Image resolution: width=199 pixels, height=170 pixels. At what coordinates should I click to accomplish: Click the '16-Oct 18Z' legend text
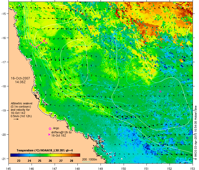click(59, 135)
